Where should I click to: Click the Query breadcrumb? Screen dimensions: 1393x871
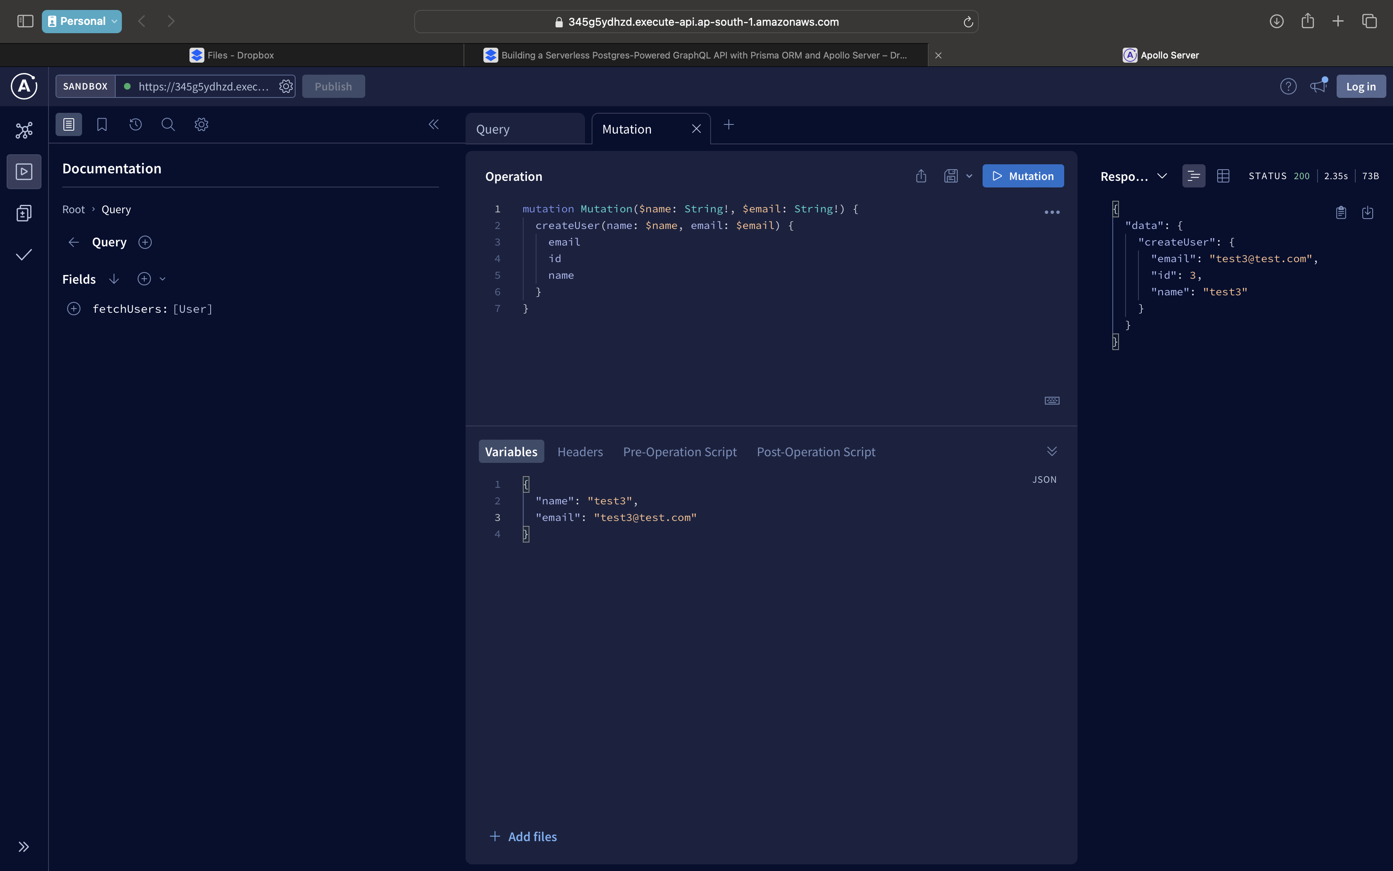[116, 209]
